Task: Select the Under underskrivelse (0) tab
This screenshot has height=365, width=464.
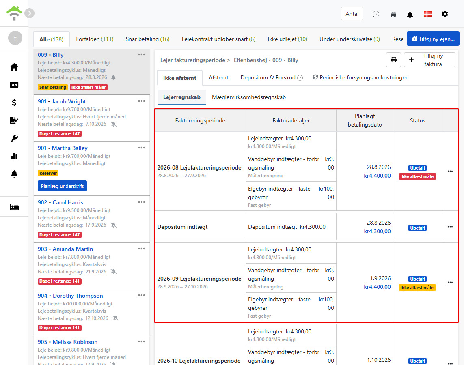Action: pos(350,39)
